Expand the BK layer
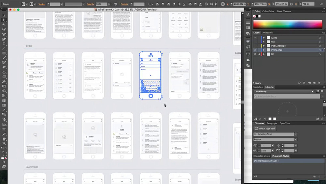The image size is (326, 184). point(264,54)
